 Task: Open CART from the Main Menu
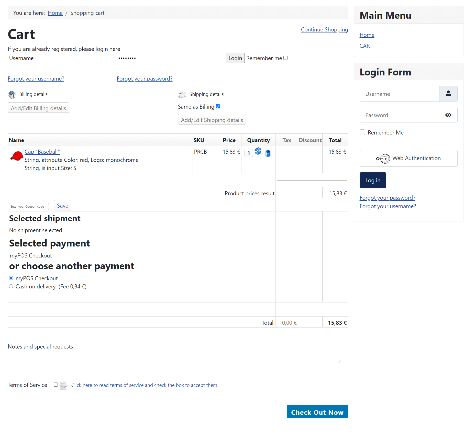tap(366, 46)
